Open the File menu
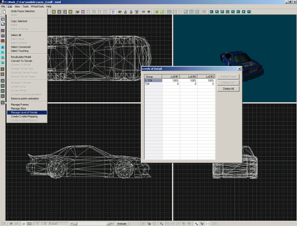 pyautogui.click(x=3, y=7)
